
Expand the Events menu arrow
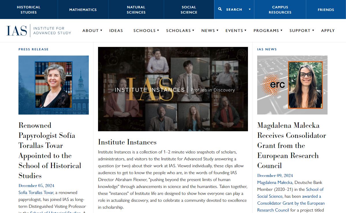[x=245, y=30]
